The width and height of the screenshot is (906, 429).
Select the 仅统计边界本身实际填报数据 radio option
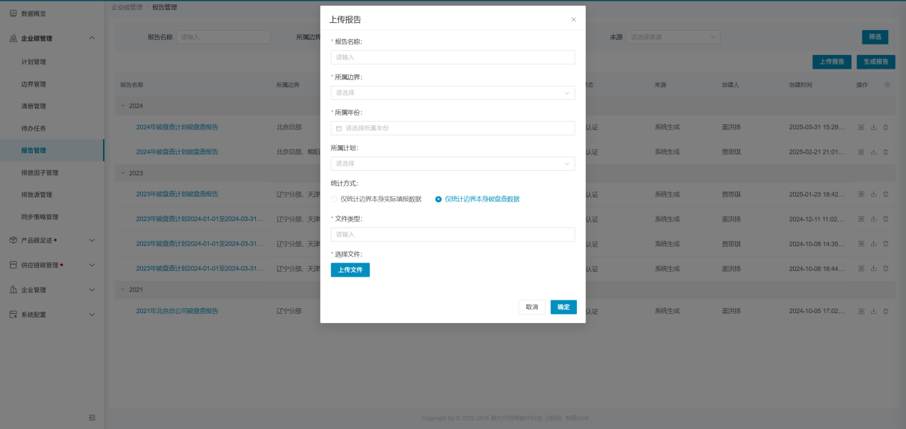(x=335, y=199)
